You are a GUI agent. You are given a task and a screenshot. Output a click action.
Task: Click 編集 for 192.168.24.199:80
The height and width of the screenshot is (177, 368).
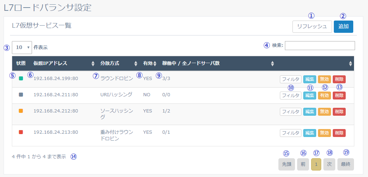point(310,79)
